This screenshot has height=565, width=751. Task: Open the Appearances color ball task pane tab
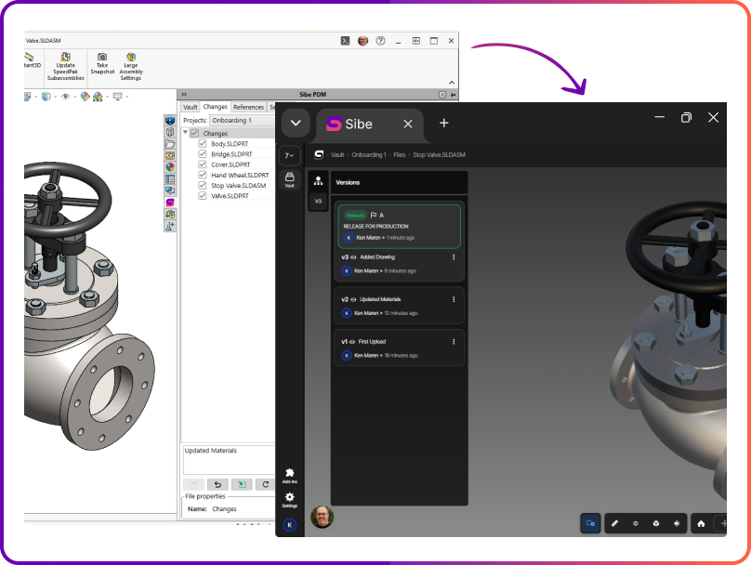tap(170, 167)
